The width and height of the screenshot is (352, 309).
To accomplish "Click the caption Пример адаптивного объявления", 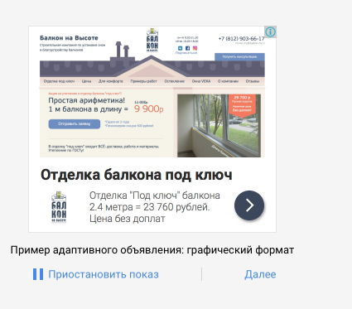I will click(x=152, y=250).
